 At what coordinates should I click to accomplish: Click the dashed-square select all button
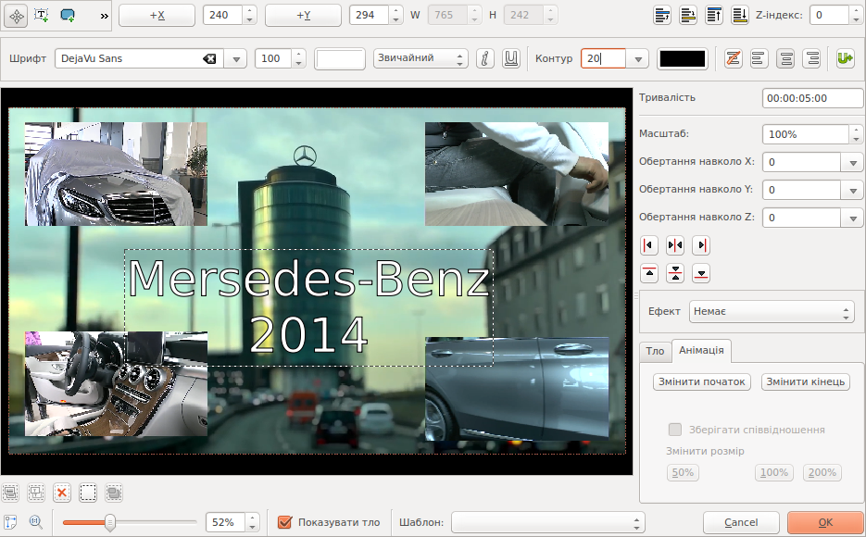click(x=88, y=493)
